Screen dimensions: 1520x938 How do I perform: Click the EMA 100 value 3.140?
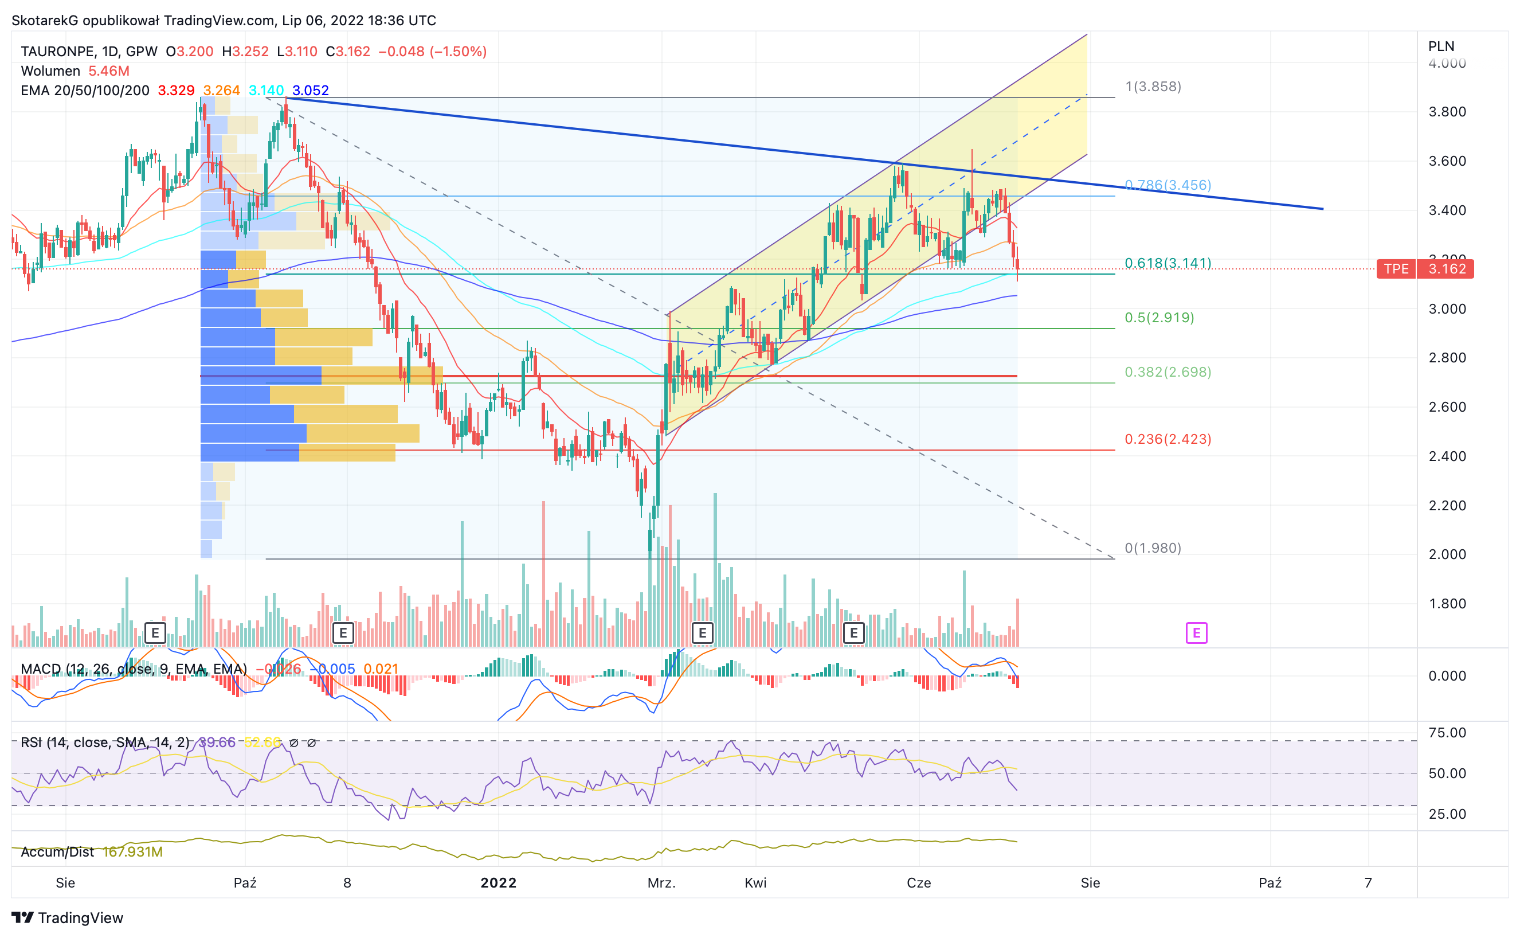tap(266, 91)
